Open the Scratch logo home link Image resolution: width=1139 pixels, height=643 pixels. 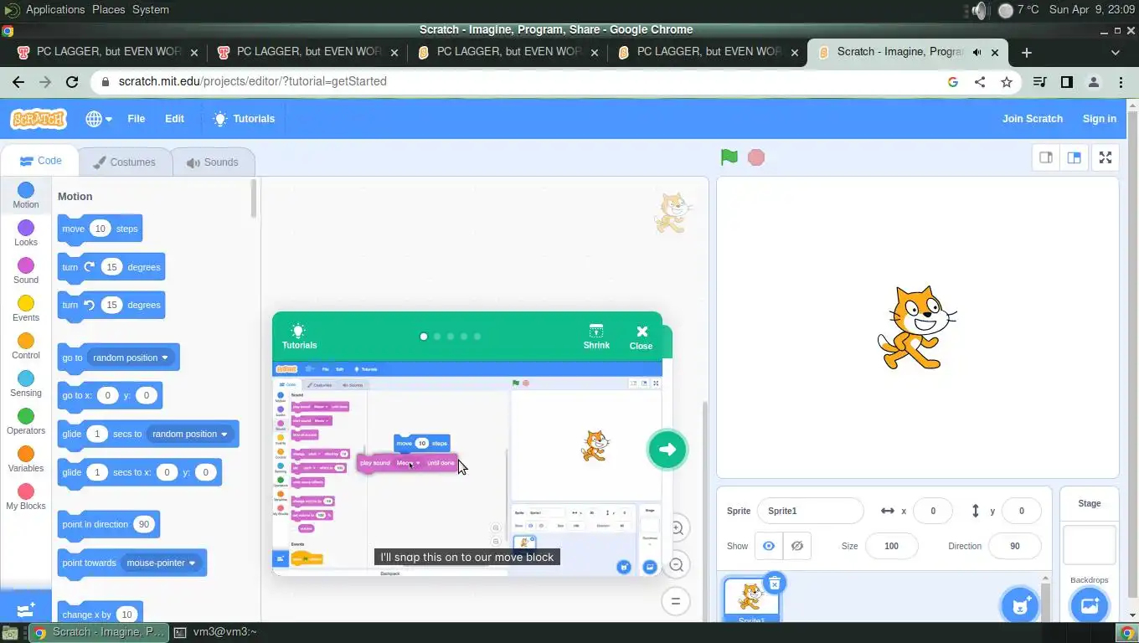point(39,119)
